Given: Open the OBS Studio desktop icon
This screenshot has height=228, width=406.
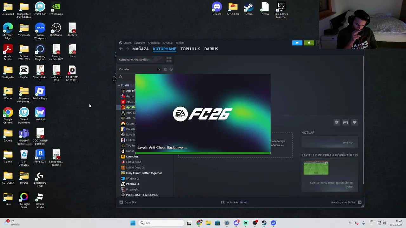Looking at the screenshot, I should (x=56, y=30).
